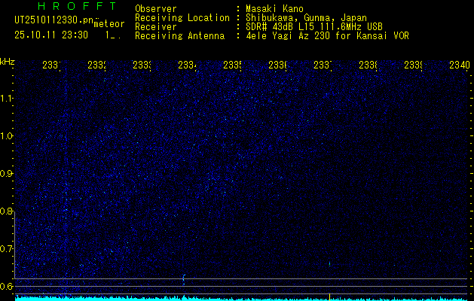Click the antenna text 4ele Yagi Az 230
This screenshot has width=474, height=301.
289,36
